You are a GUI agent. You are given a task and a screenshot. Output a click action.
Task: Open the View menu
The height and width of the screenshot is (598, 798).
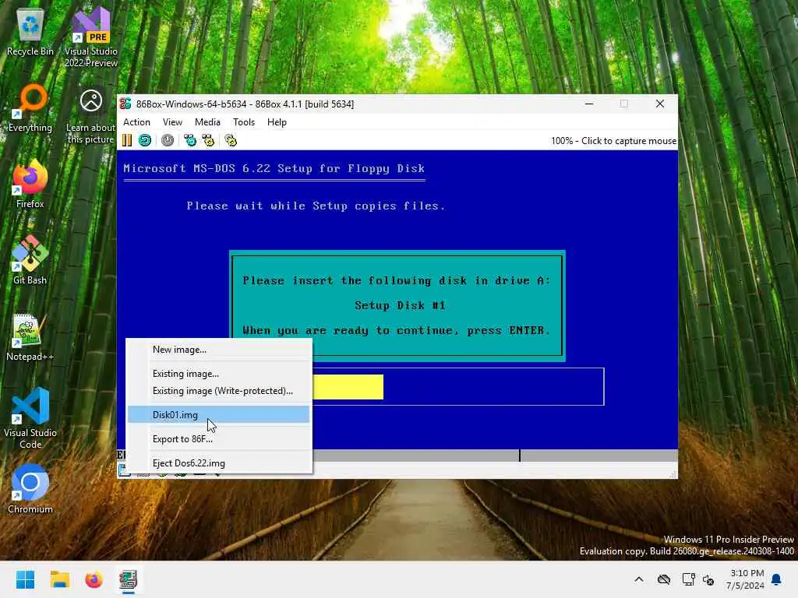(x=172, y=122)
